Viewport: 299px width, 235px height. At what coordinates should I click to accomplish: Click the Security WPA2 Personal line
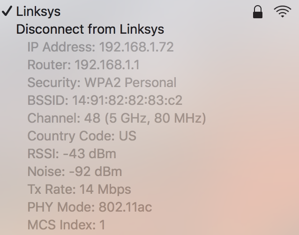pos(102,82)
